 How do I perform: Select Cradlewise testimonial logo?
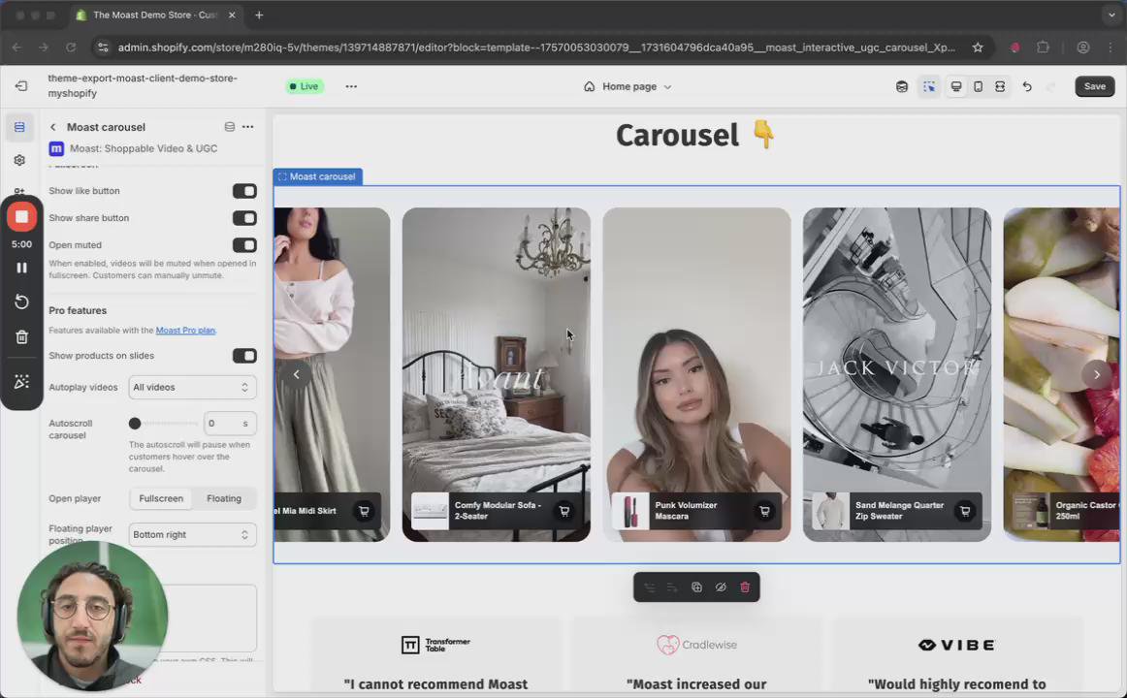[x=696, y=644]
